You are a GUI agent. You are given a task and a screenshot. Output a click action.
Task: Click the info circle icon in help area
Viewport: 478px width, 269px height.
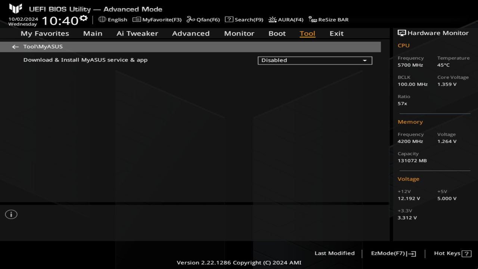(11, 214)
